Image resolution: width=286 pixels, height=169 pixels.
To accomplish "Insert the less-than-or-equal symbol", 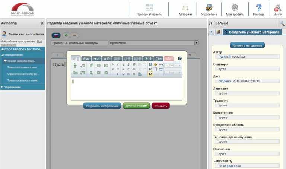I will point(128,64).
